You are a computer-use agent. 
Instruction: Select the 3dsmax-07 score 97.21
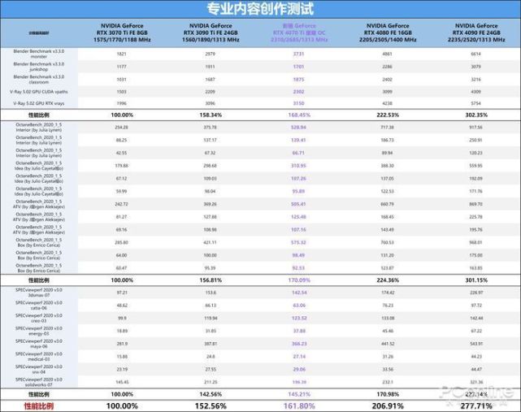coord(122,293)
